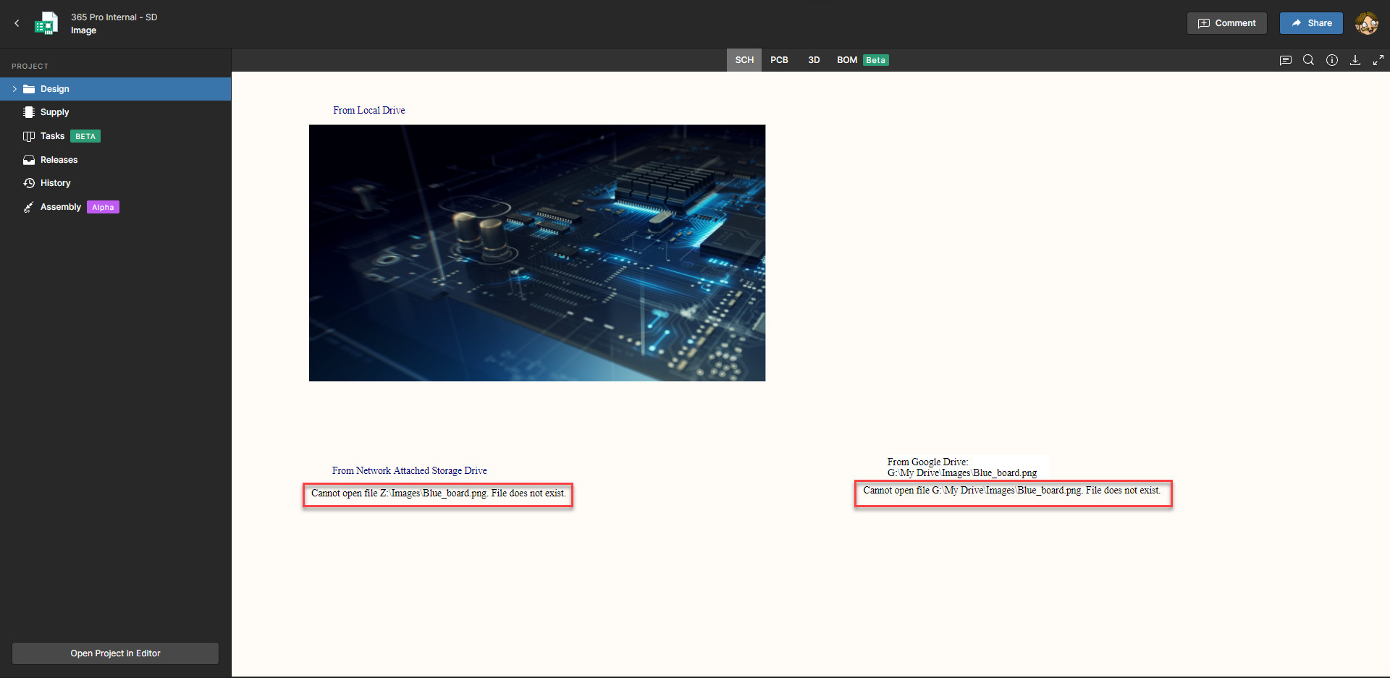Open the Supply section

click(54, 112)
